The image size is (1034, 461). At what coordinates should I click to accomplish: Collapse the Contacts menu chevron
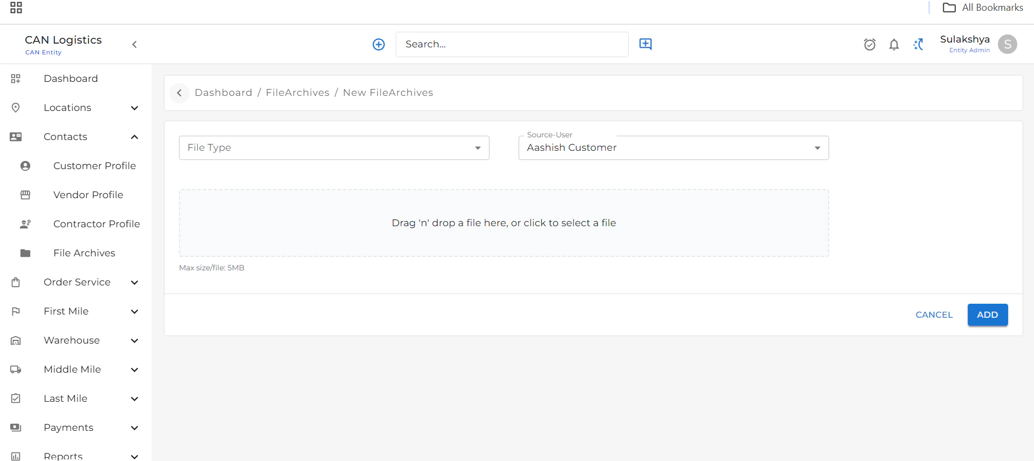[135, 137]
